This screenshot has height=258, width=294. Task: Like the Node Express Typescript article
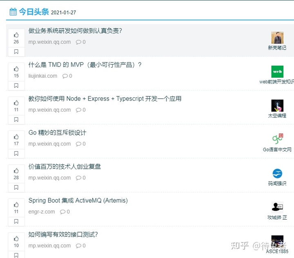(16, 103)
